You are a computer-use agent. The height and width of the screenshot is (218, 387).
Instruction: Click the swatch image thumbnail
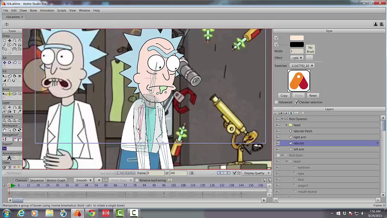[x=299, y=81]
